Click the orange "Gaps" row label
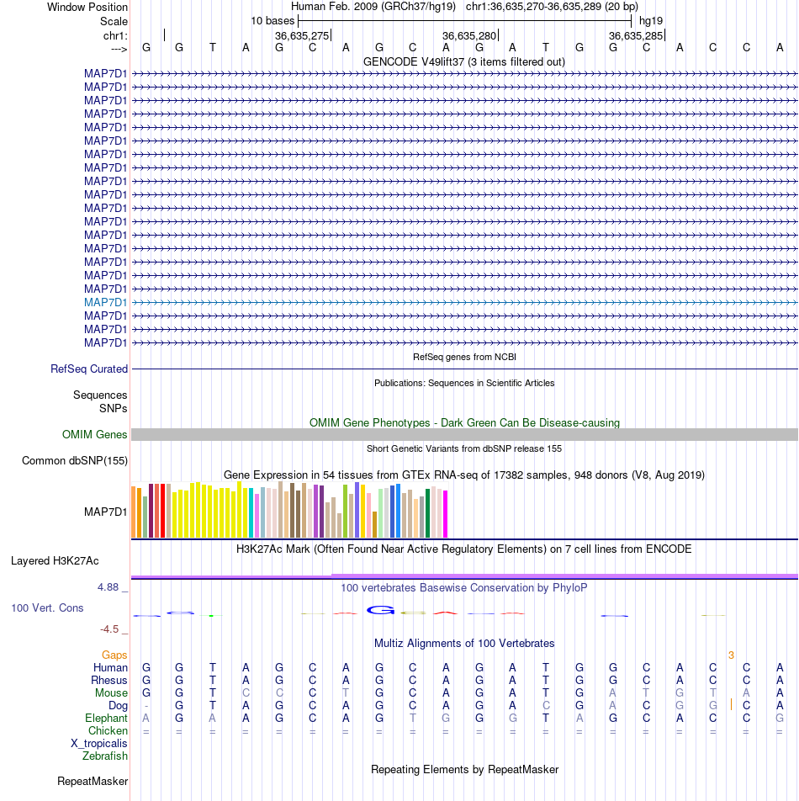799x801 pixels. point(114,655)
